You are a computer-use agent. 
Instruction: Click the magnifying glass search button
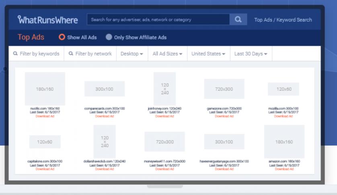tap(238, 19)
